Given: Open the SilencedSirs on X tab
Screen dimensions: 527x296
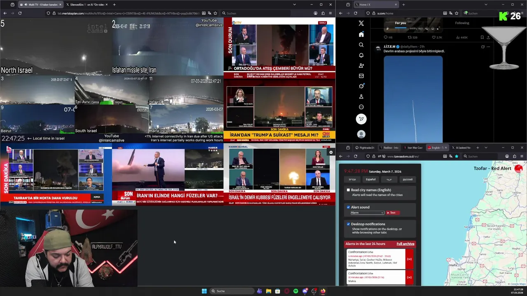Looking at the screenshot, I should click(x=87, y=5).
